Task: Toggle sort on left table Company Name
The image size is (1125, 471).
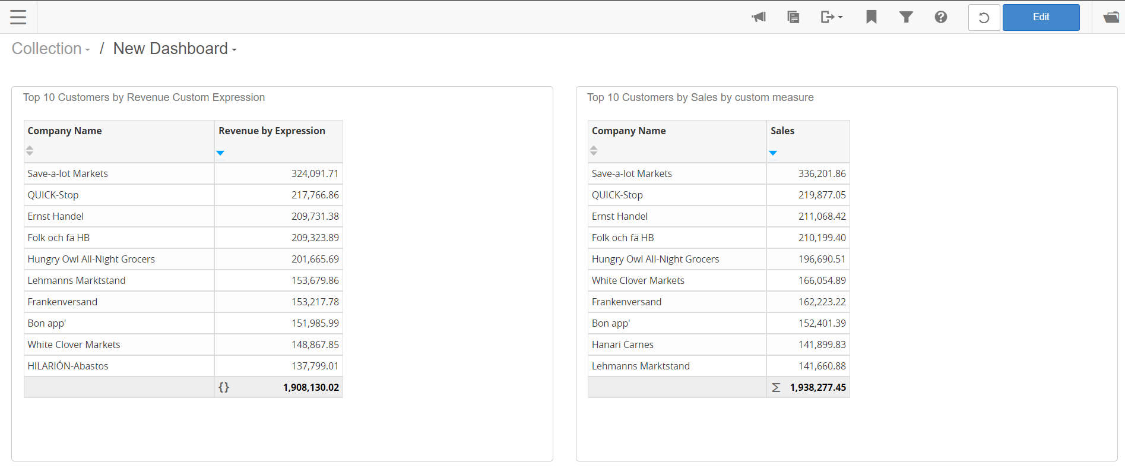Action: click(30, 151)
